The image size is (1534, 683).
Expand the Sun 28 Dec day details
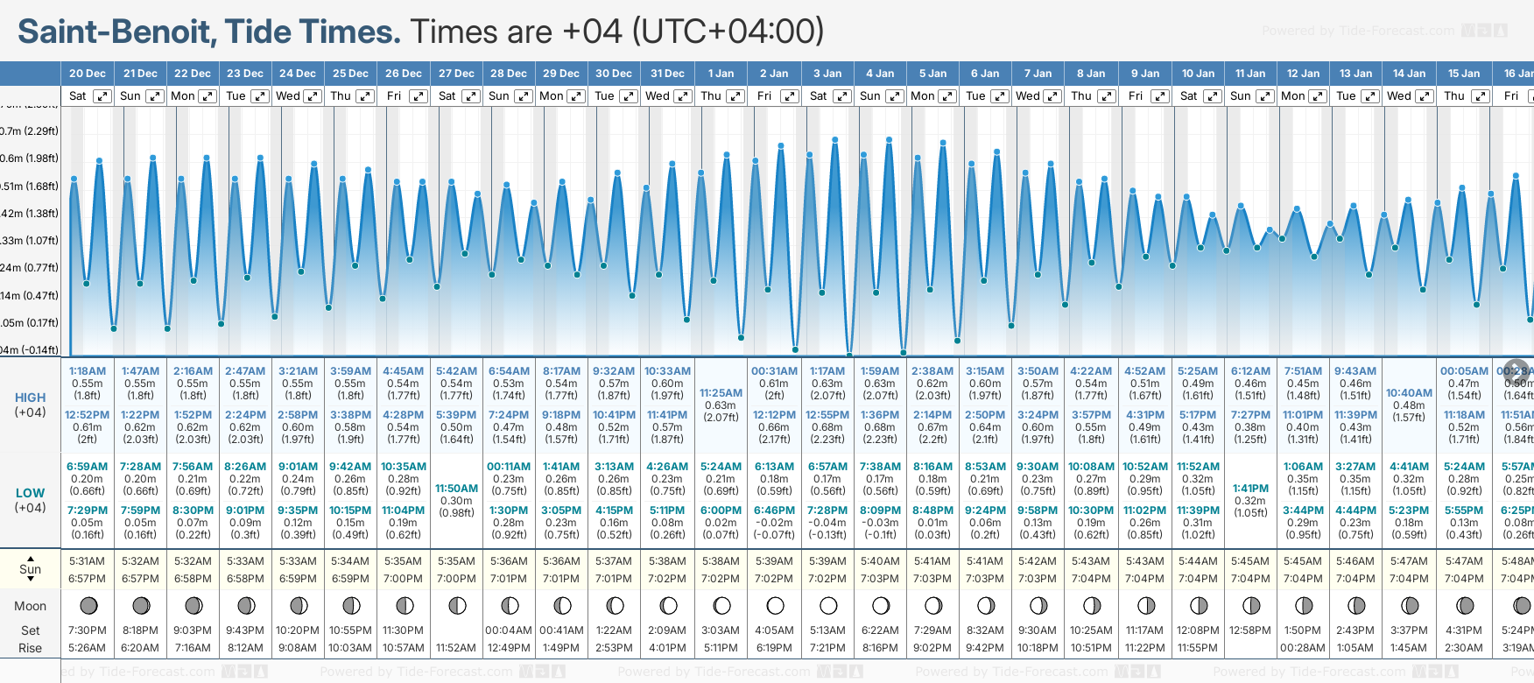[524, 96]
